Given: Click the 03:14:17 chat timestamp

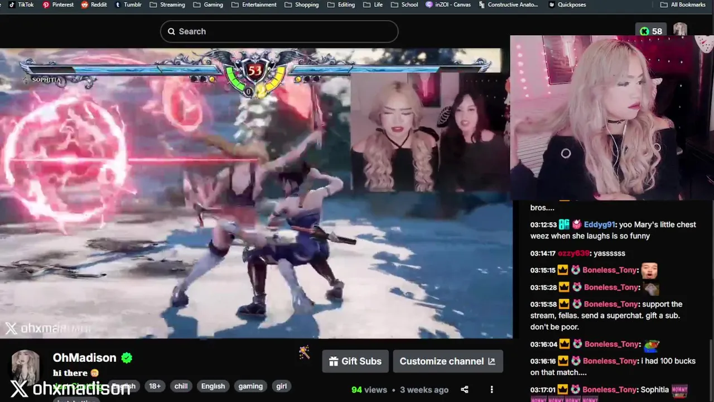Looking at the screenshot, I should point(543,253).
